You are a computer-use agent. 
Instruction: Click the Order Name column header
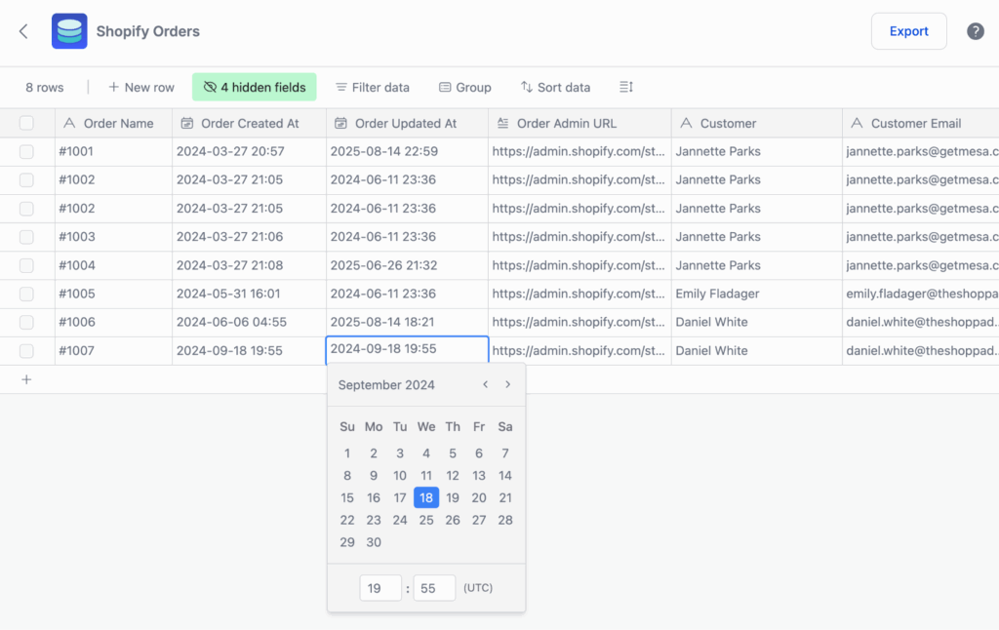[113, 123]
